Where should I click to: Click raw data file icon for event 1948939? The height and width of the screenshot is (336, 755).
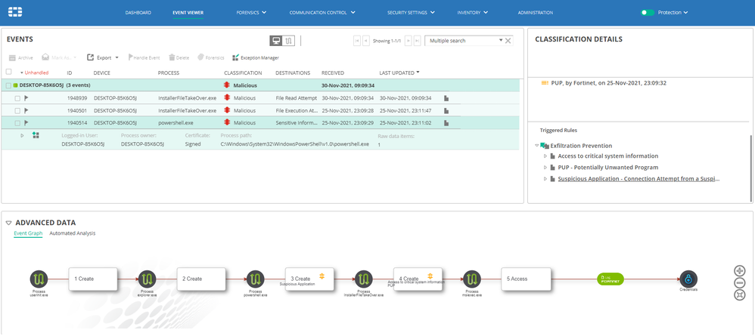coord(446,98)
